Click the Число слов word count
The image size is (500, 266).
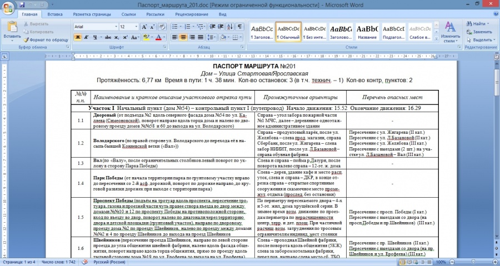pos(59,262)
